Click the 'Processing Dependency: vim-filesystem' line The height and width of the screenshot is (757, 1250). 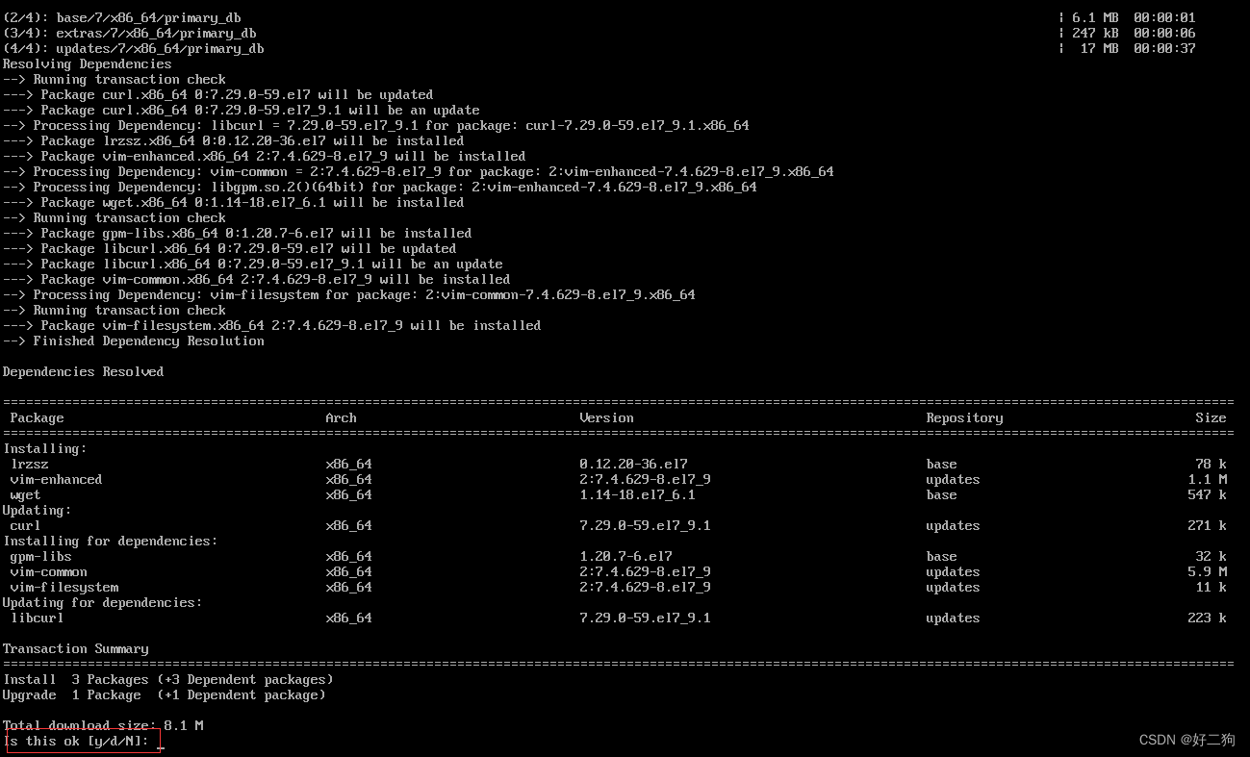(348, 295)
